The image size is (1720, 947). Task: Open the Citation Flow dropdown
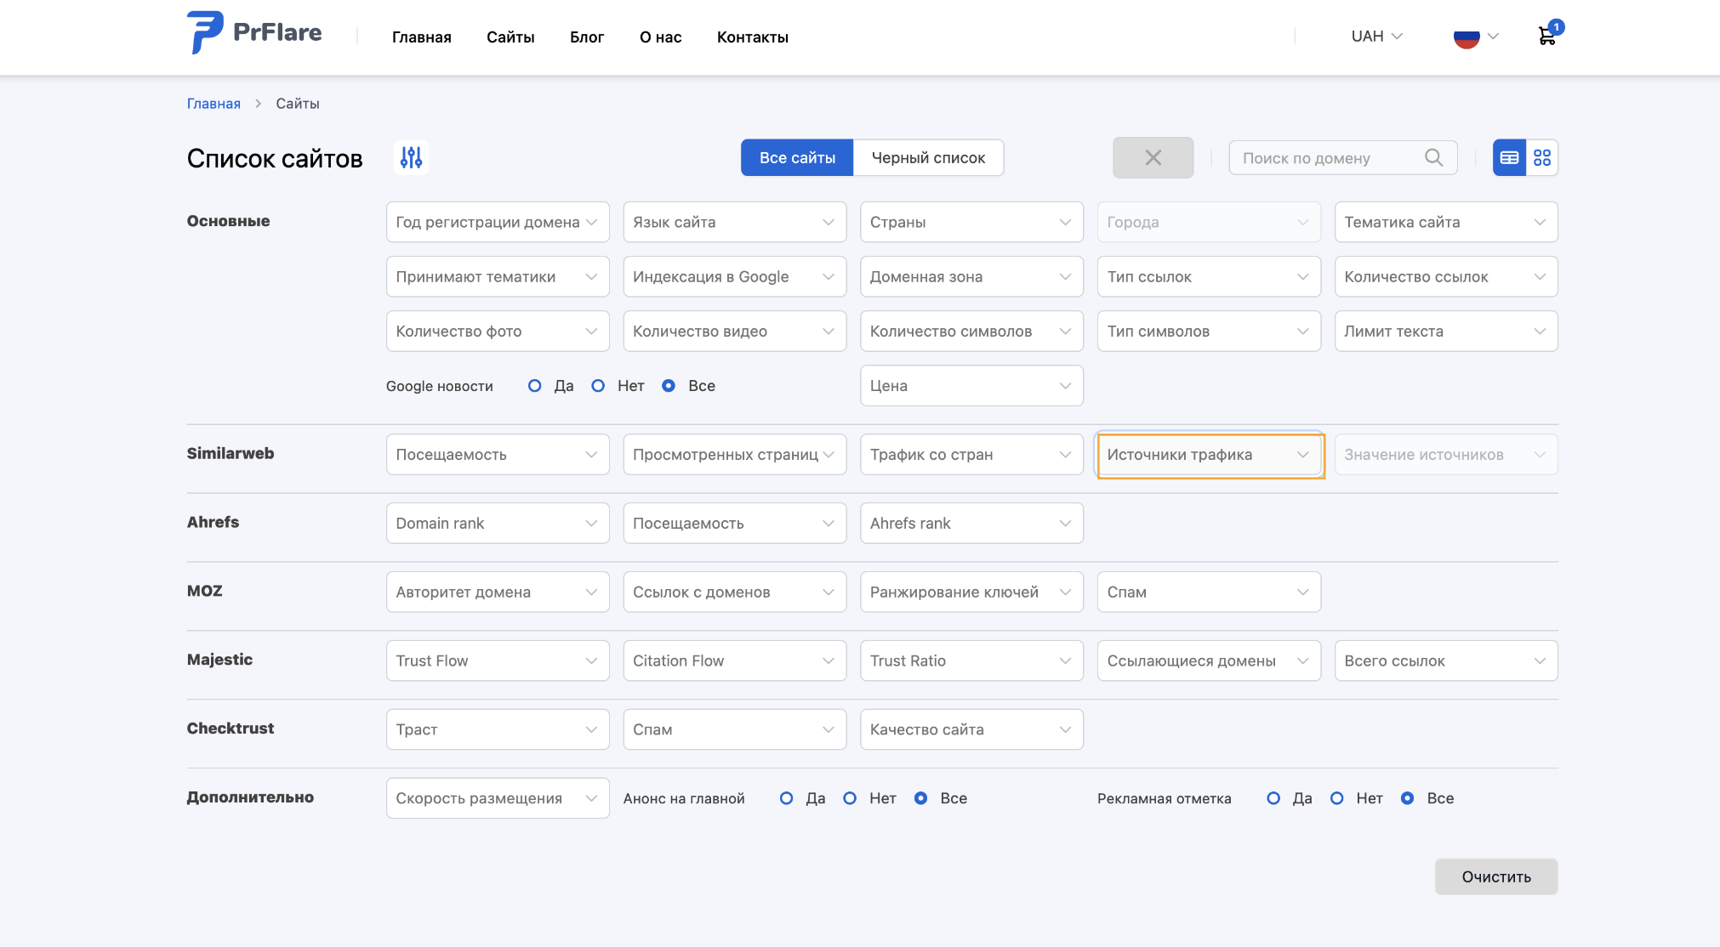coord(735,661)
